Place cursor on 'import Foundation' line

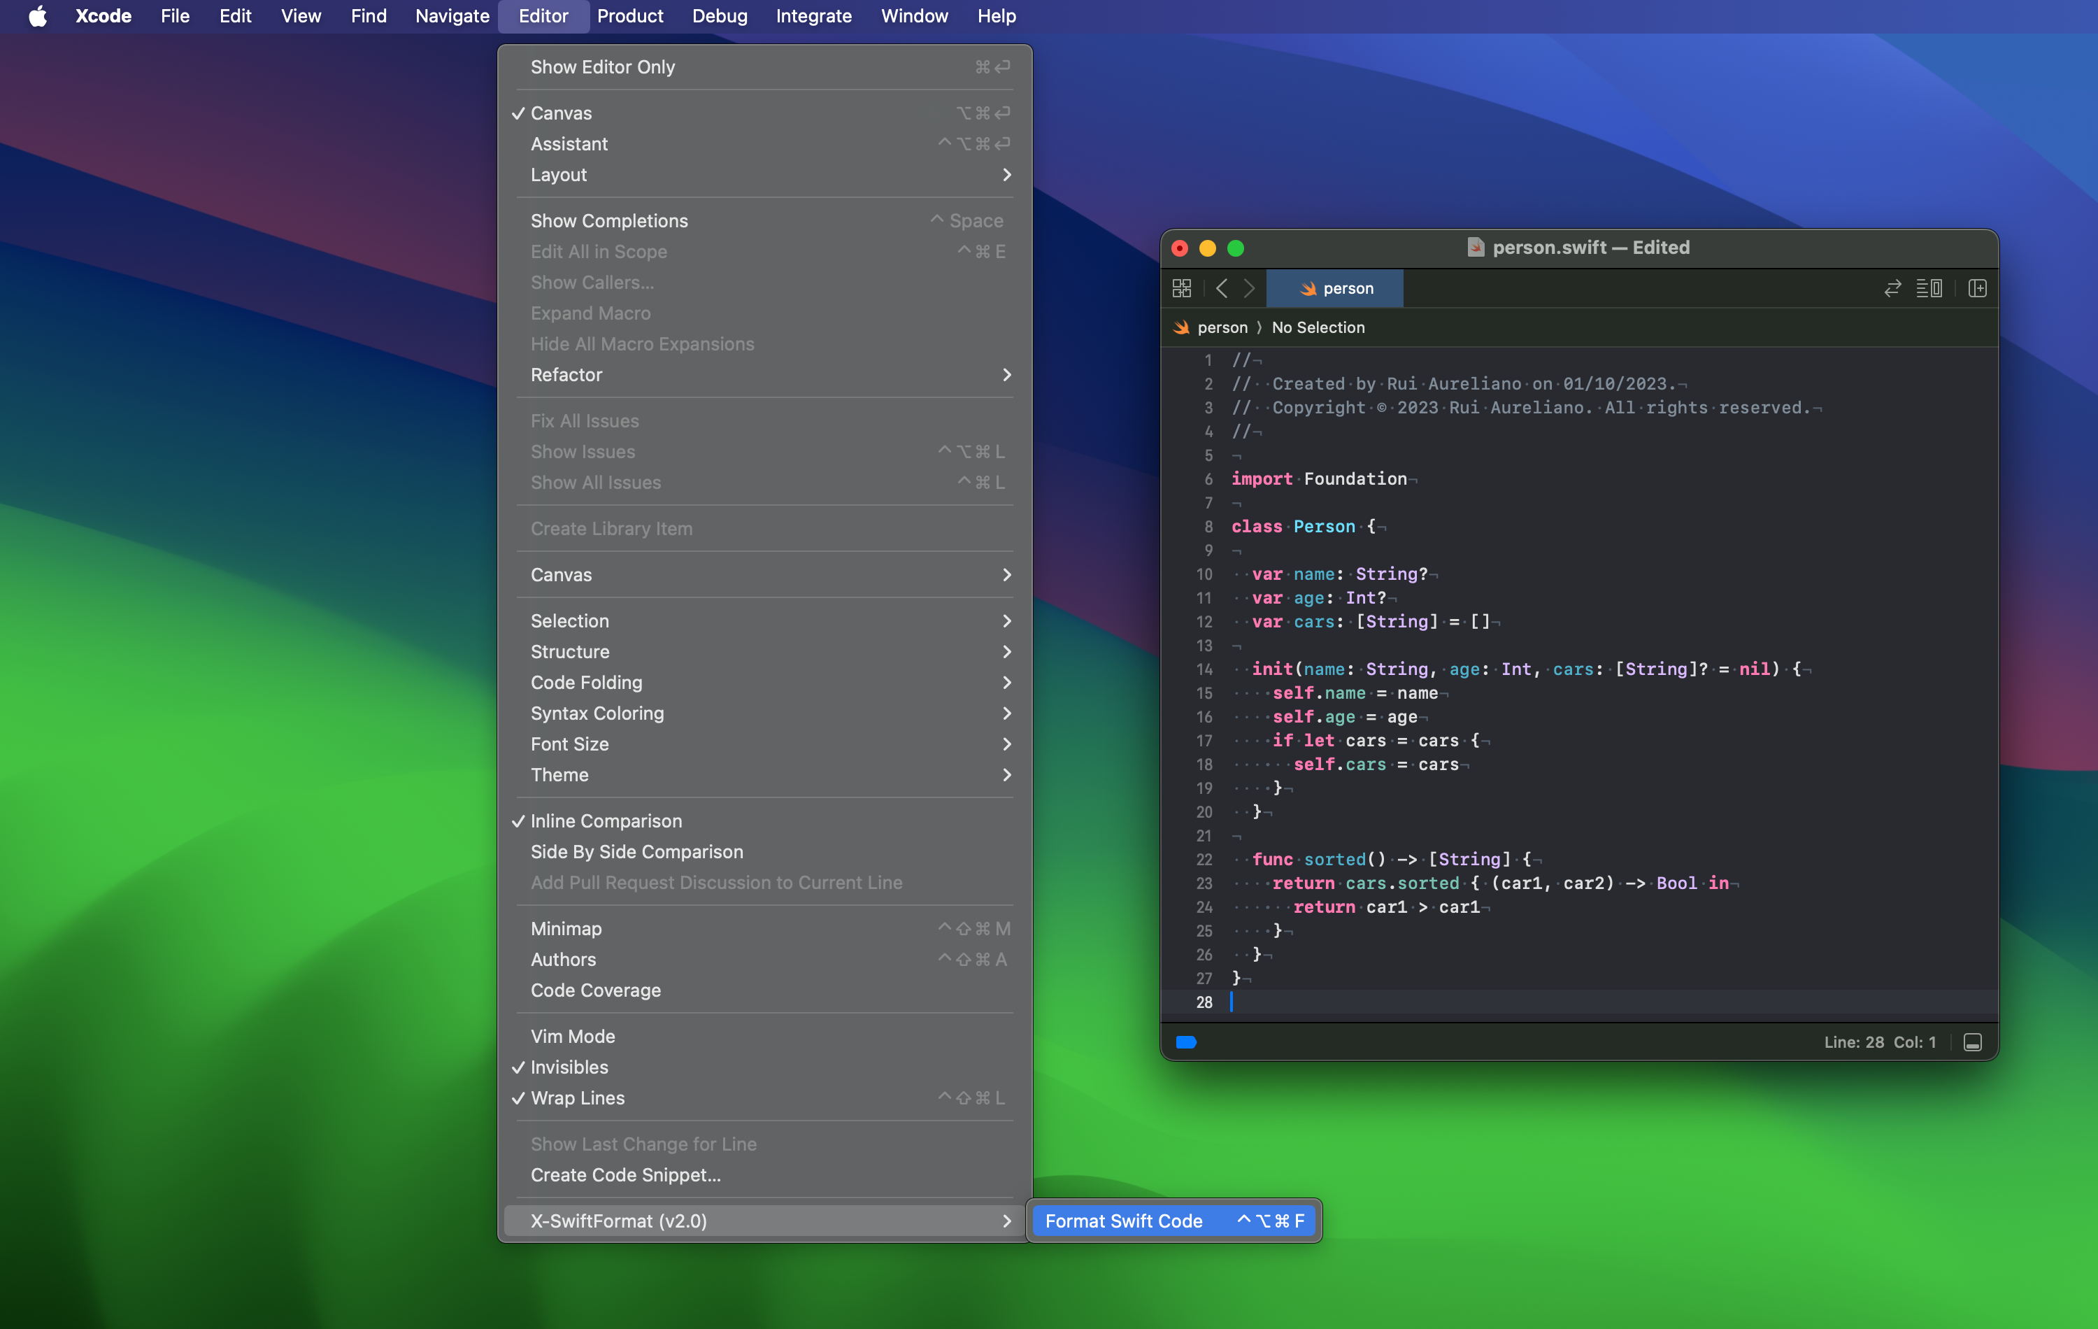coord(1325,478)
